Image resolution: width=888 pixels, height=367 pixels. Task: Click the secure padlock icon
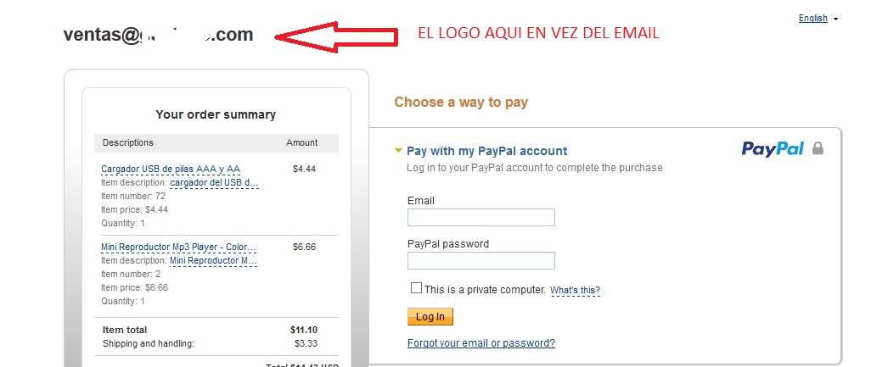click(x=818, y=148)
